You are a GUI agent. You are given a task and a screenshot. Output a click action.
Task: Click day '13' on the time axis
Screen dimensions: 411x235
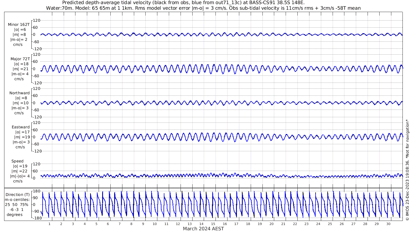[x=190, y=224]
